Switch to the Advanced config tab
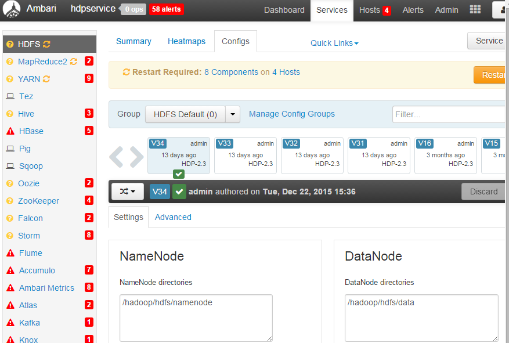 point(173,217)
